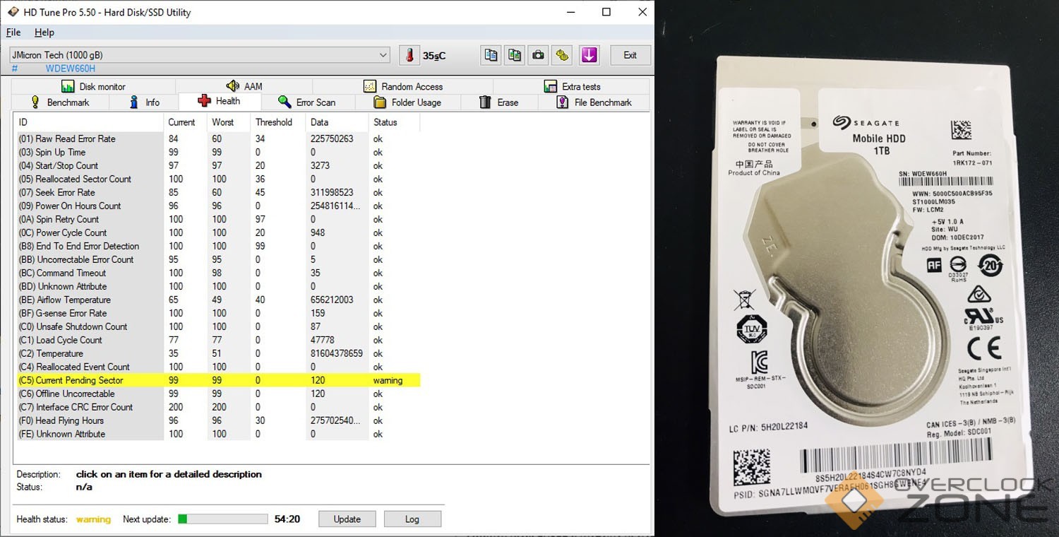Select the Raw Read Error Rate row

click(x=219, y=139)
